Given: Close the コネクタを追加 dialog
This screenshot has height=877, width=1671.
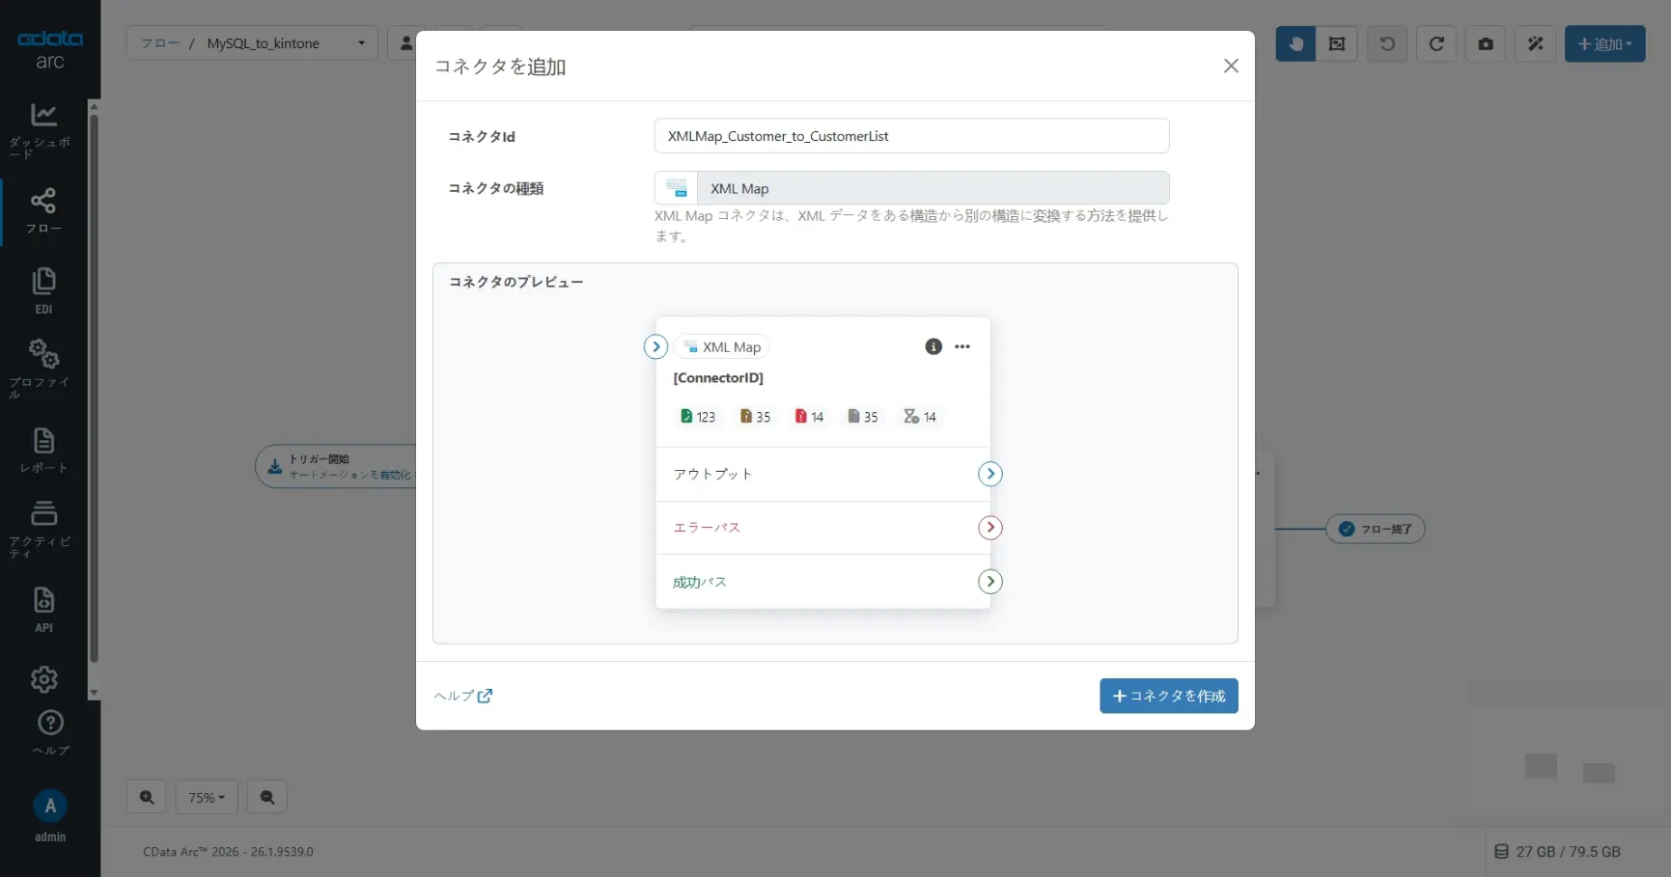Looking at the screenshot, I should tap(1231, 66).
